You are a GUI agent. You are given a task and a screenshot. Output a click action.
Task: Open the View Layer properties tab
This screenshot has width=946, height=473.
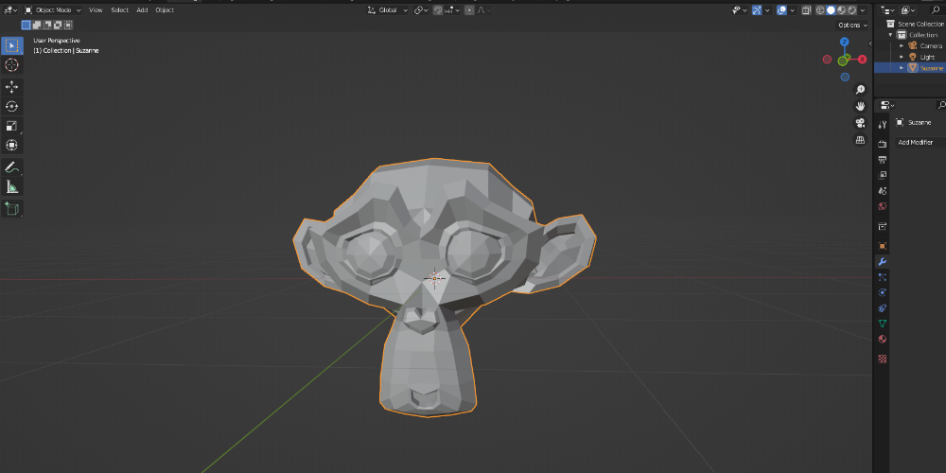[x=882, y=175]
